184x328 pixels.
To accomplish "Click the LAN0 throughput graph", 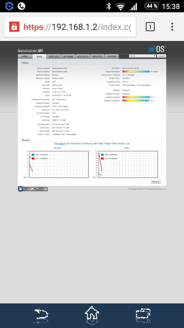I will [x=128, y=164].
